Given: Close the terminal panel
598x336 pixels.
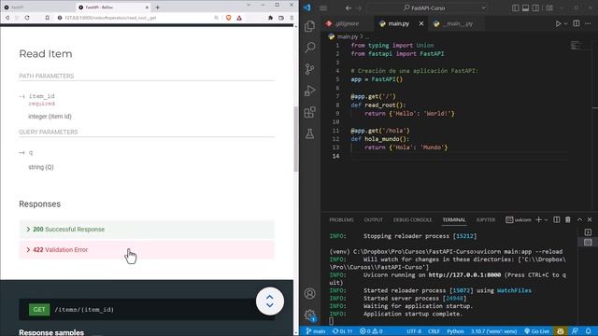Looking at the screenshot, I should tap(590, 220).
